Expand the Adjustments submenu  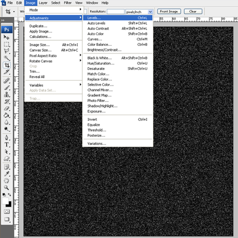click(53, 18)
